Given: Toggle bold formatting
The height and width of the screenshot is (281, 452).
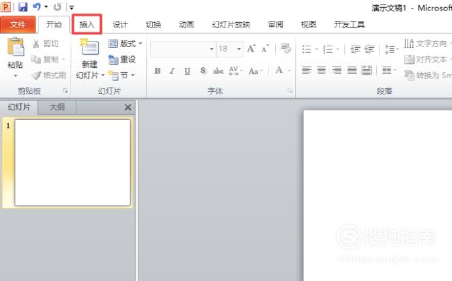Looking at the screenshot, I should click(157, 71).
